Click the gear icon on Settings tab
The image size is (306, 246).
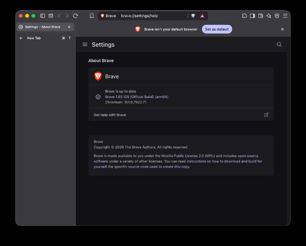(21, 27)
